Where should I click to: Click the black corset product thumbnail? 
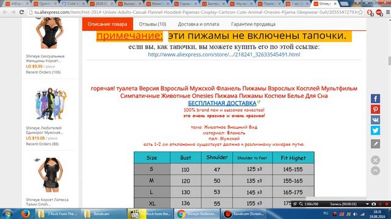49,33
